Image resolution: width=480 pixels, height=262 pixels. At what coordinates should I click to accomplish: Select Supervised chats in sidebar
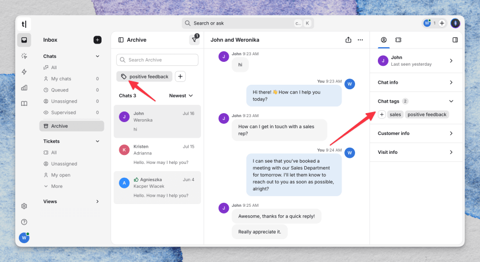click(71, 113)
